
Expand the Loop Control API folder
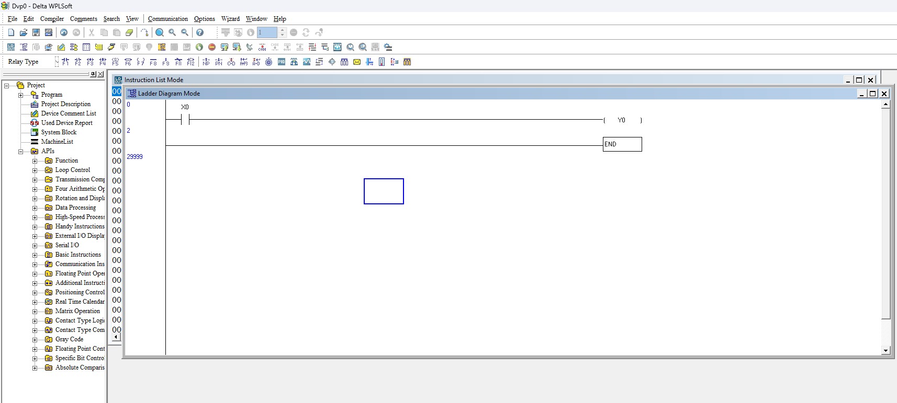35,170
